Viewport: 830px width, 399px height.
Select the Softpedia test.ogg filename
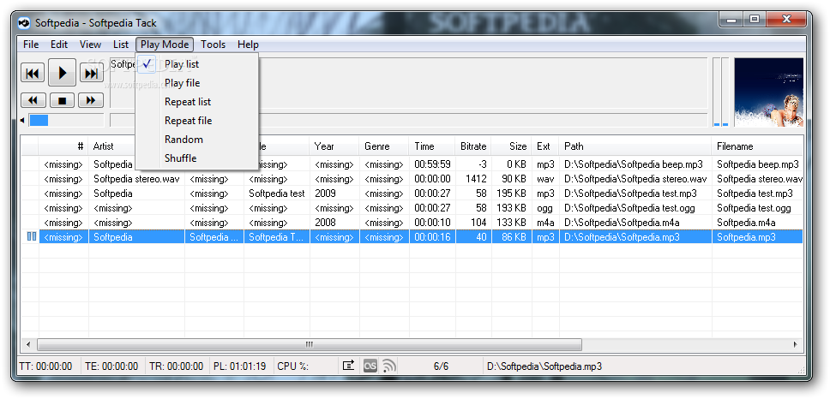point(754,208)
